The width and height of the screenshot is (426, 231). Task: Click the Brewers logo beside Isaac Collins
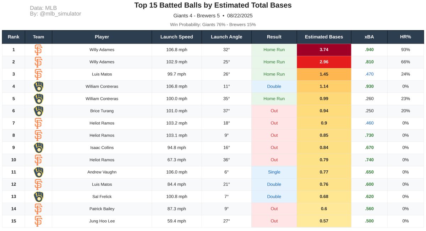(x=38, y=147)
